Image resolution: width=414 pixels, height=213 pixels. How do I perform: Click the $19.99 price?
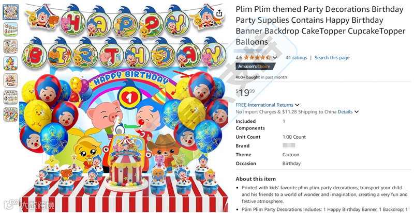245,92
